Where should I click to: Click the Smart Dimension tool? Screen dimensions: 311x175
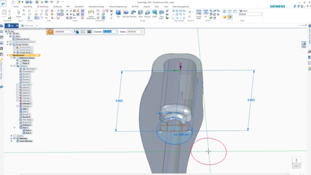[x=91, y=14]
